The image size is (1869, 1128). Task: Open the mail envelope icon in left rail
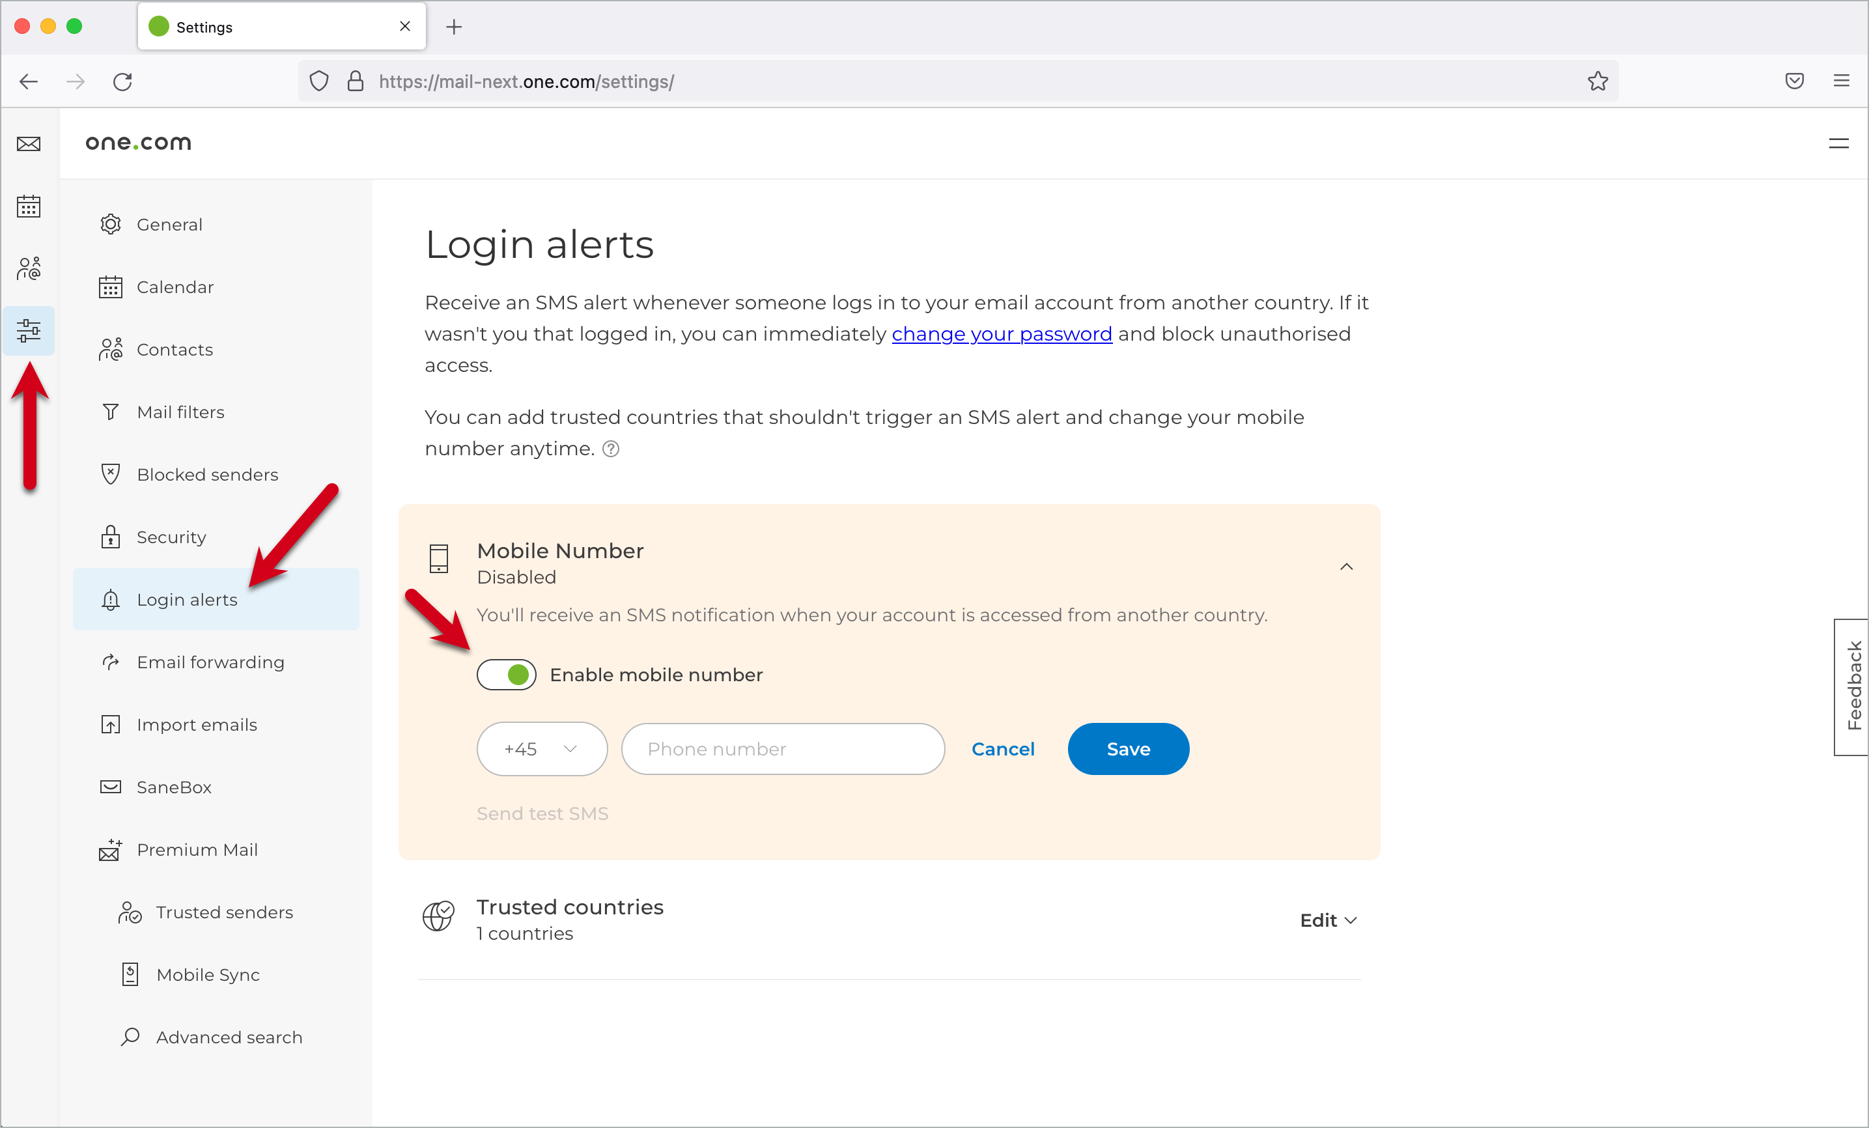pos(29,144)
